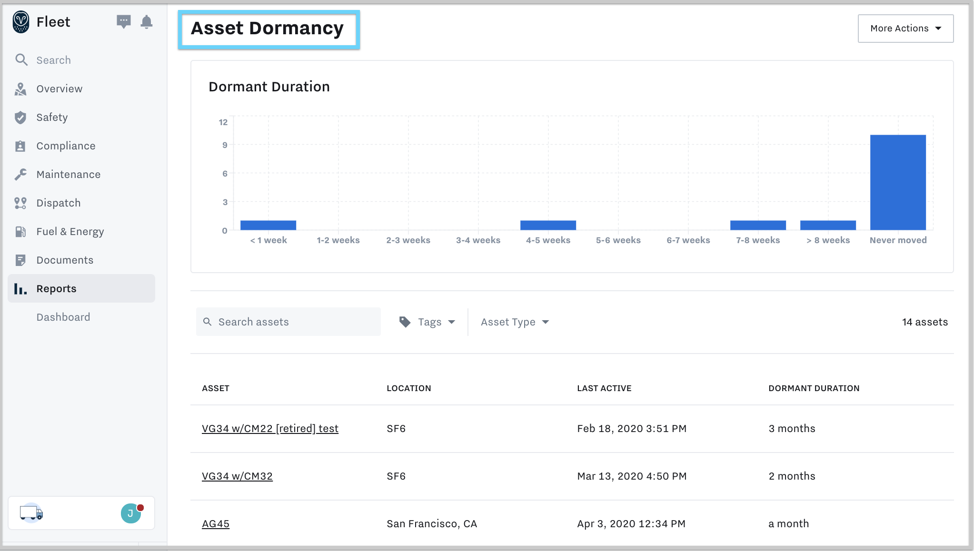Click the Reports bar chart icon
Image resolution: width=974 pixels, height=551 pixels.
point(20,289)
